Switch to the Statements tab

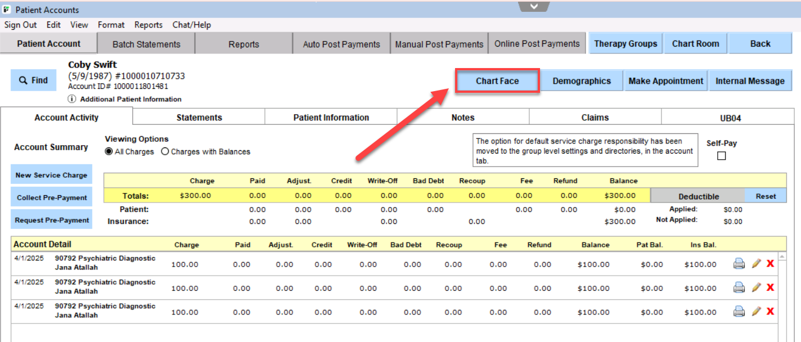click(199, 118)
